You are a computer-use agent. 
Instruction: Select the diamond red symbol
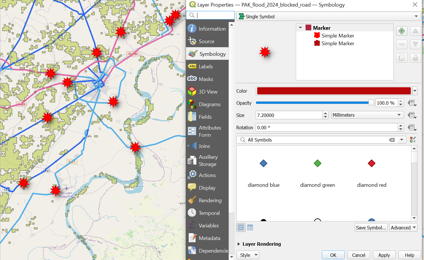(371, 164)
